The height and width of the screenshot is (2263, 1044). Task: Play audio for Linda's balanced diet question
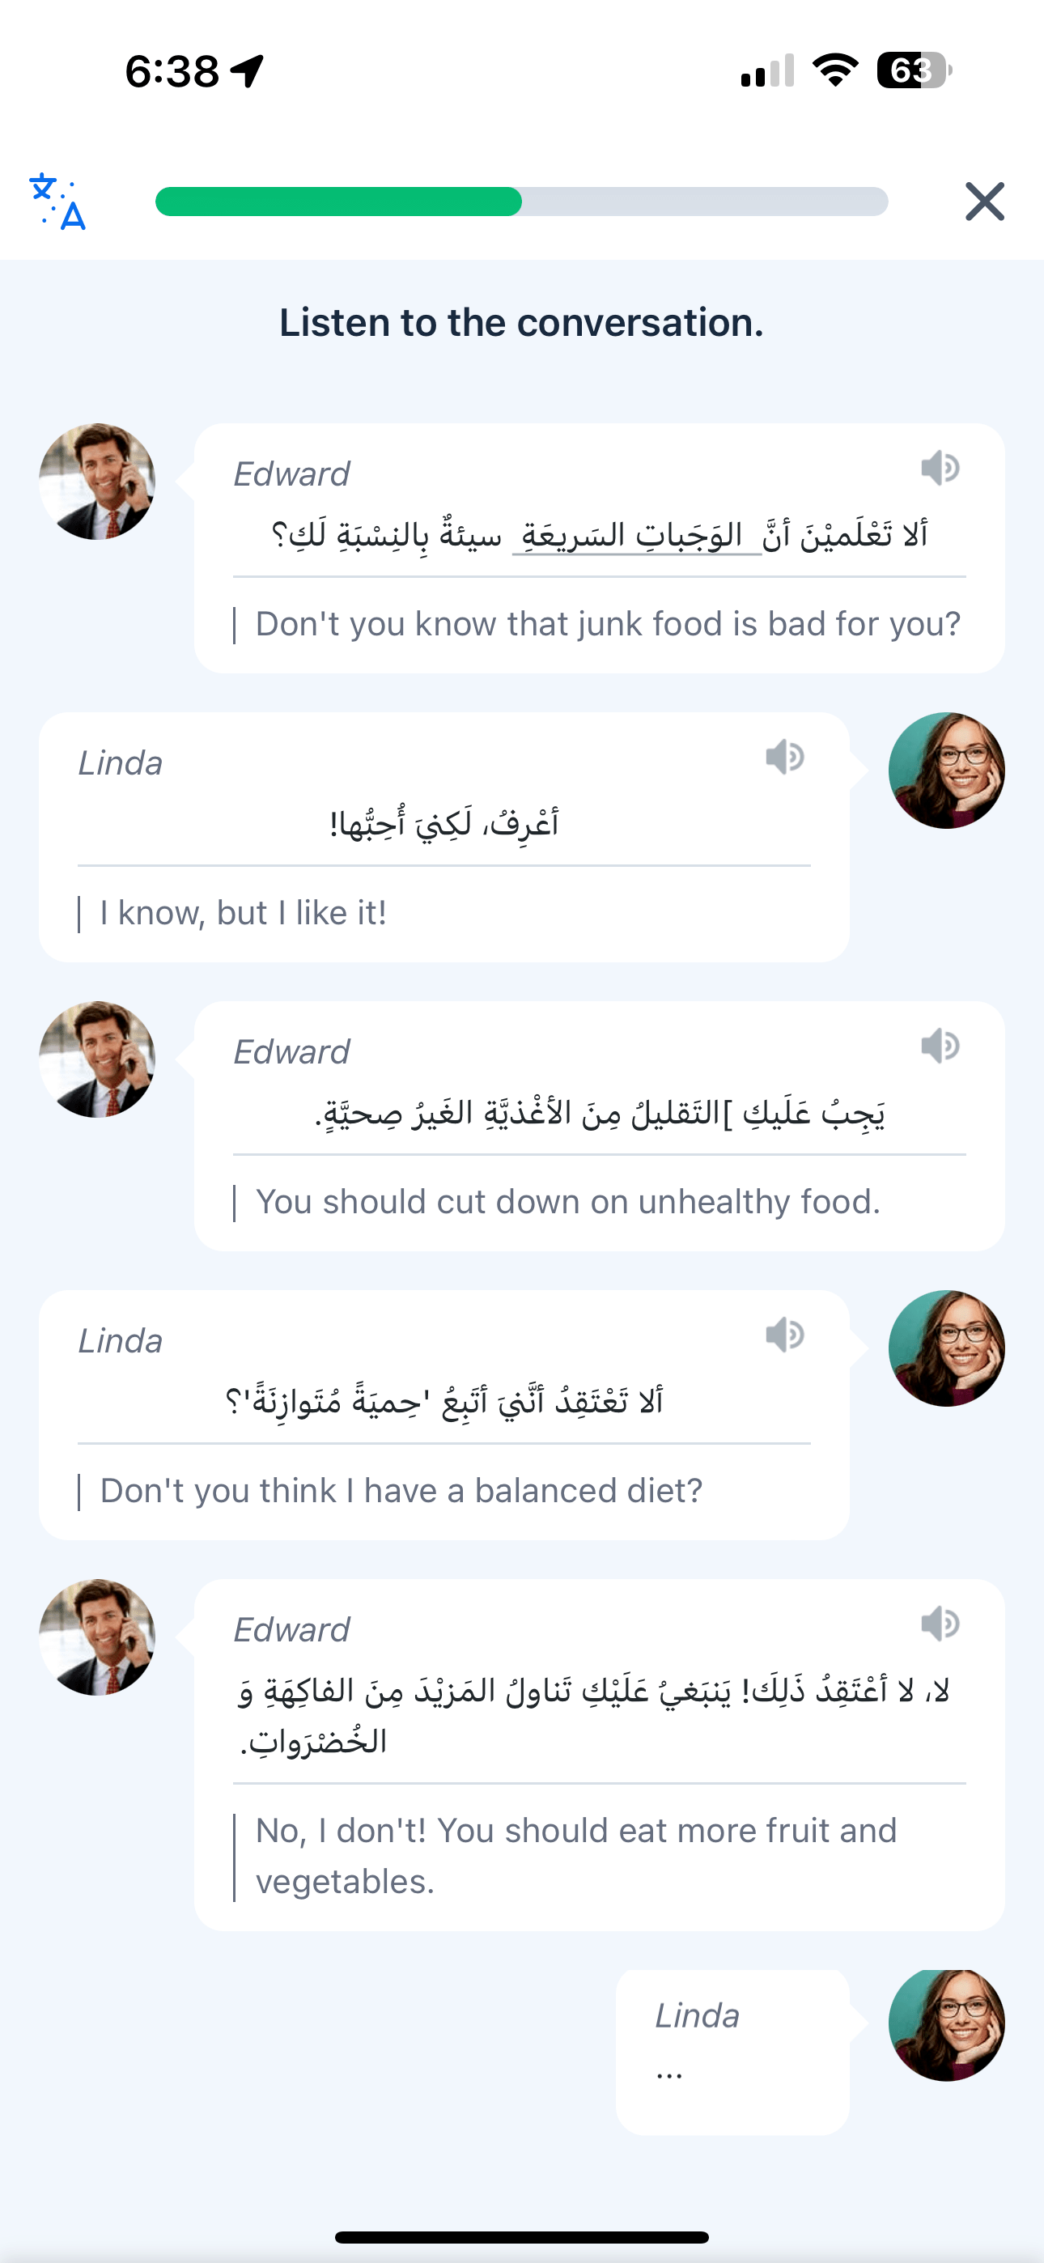pyautogui.click(x=784, y=1335)
